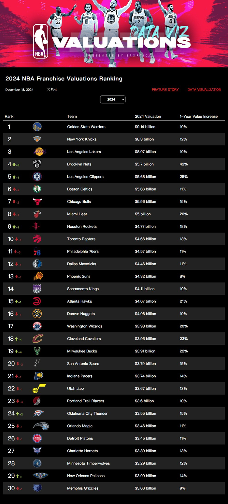
Task: Click the Golden State Warriors logo
Action: point(37,127)
